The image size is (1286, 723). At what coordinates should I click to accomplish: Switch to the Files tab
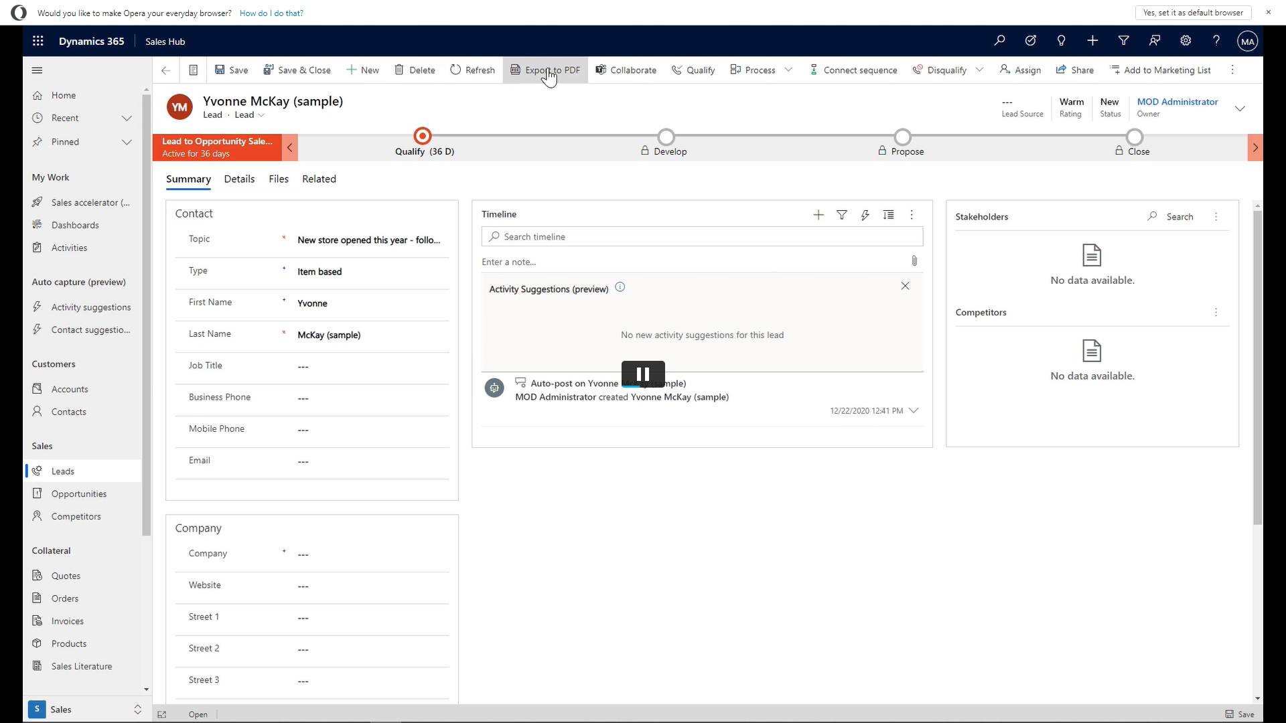[279, 179]
